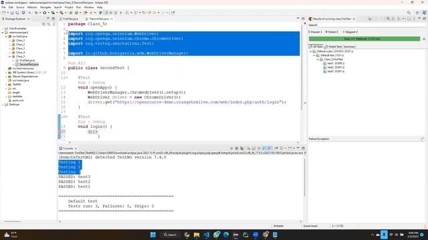Image resolution: width=428 pixels, height=240 pixels.
Task: Click Collapse All icon in Package Explorer
Action: [x=43, y=24]
